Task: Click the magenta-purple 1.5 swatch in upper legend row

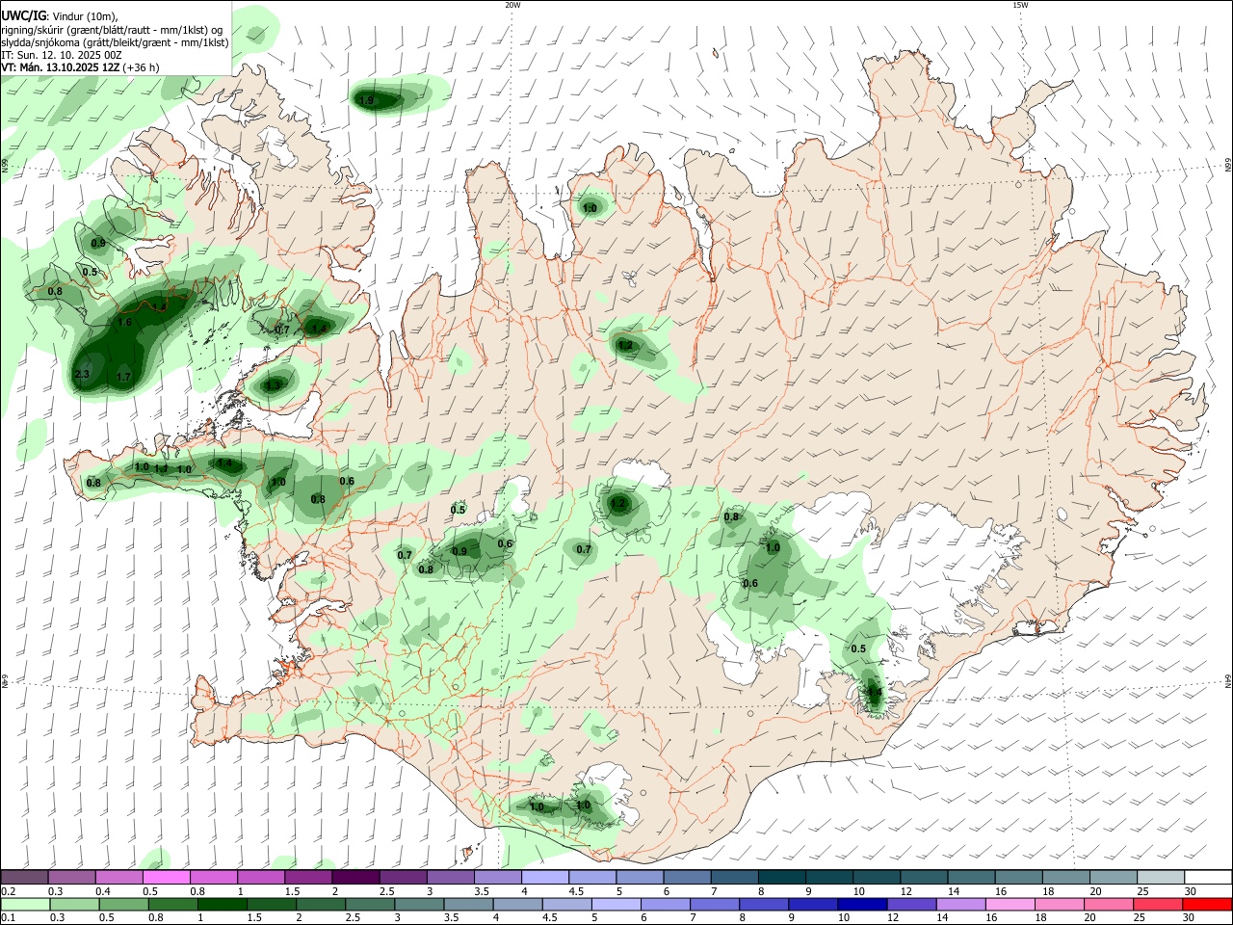Action: click(308, 877)
